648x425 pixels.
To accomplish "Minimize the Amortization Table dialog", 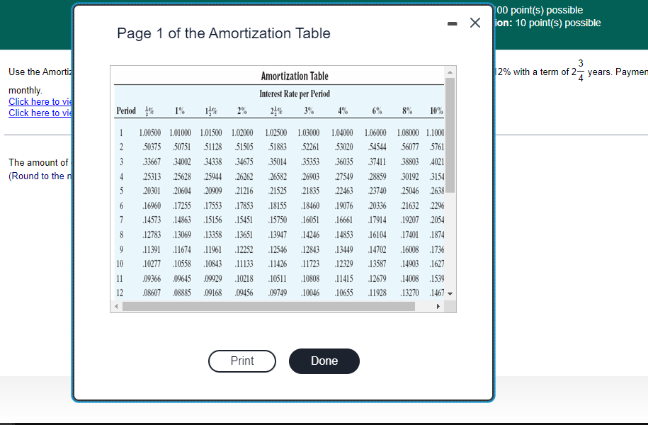I will 452,23.
